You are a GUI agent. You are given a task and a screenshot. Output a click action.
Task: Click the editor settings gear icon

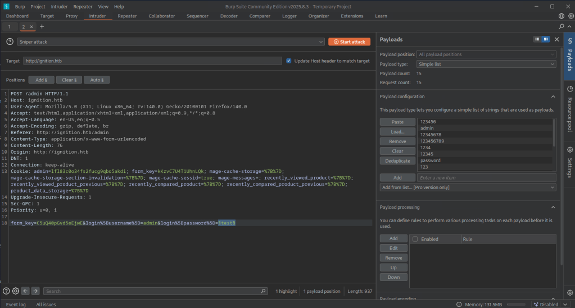click(16, 291)
